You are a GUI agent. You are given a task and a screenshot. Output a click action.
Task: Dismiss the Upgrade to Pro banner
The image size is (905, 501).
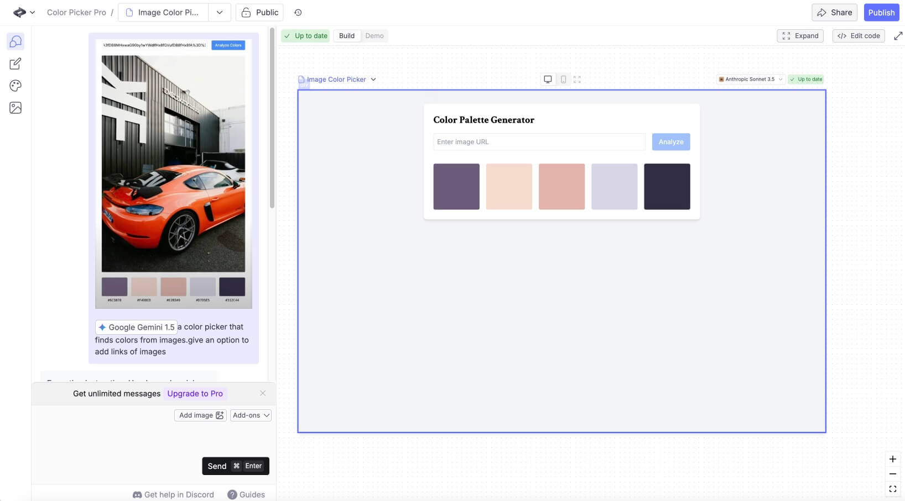tap(263, 393)
